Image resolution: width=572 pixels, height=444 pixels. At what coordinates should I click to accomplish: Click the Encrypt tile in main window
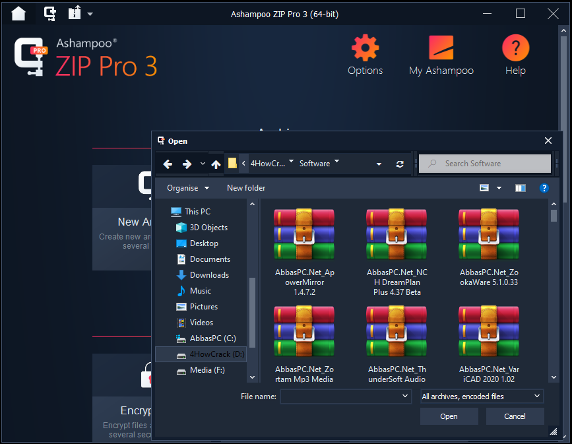click(x=122, y=398)
